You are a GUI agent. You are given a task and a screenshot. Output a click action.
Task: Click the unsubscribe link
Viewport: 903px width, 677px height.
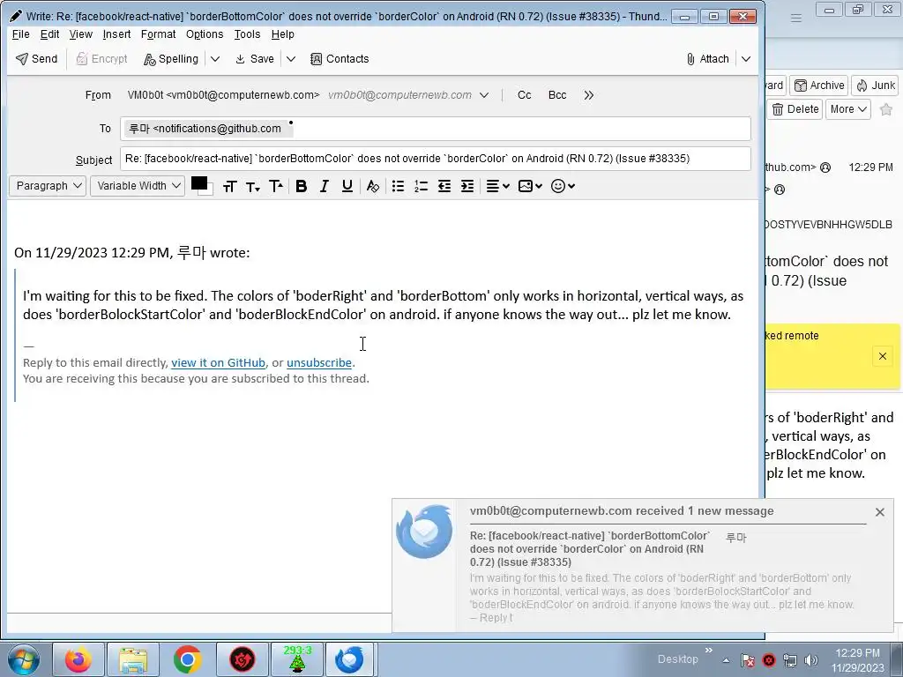coord(319,362)
